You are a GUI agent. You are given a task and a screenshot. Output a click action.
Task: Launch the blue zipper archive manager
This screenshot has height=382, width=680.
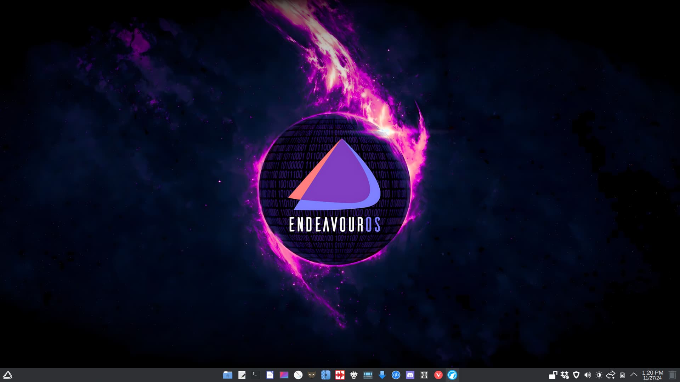point(326,375)
